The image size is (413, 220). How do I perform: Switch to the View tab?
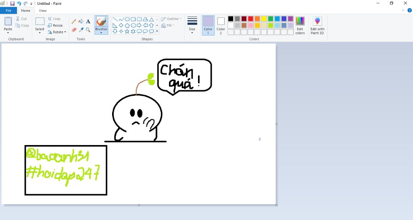[43, 10]
